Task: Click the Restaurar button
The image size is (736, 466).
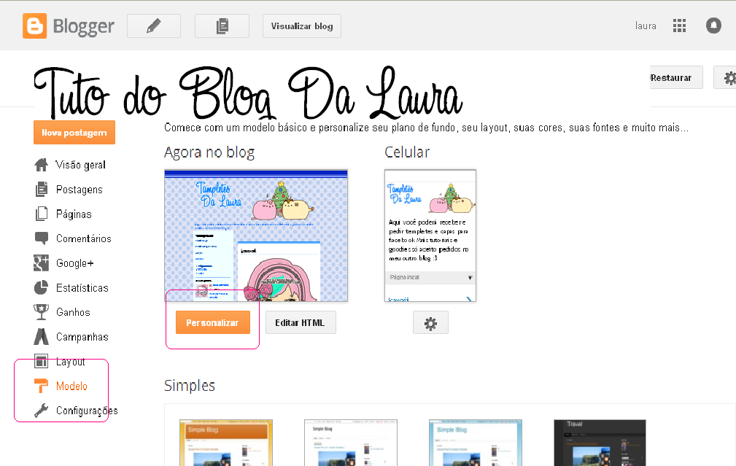Action: click(676, 77)
